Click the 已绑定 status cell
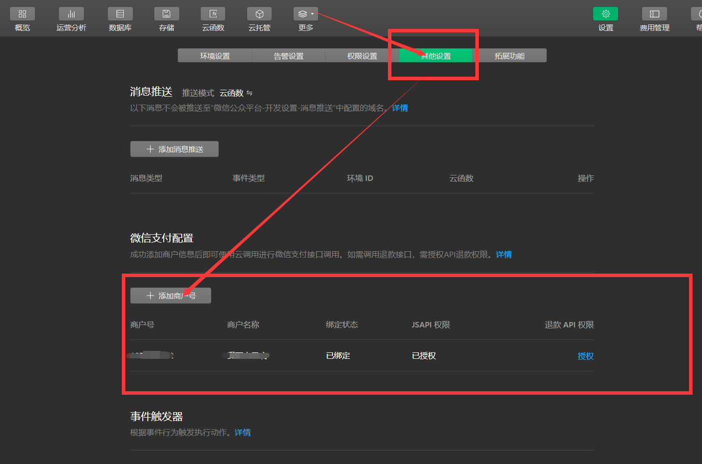 tap(338, 355)
